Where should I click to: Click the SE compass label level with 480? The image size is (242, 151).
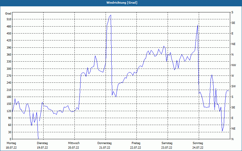click(233, 23)
